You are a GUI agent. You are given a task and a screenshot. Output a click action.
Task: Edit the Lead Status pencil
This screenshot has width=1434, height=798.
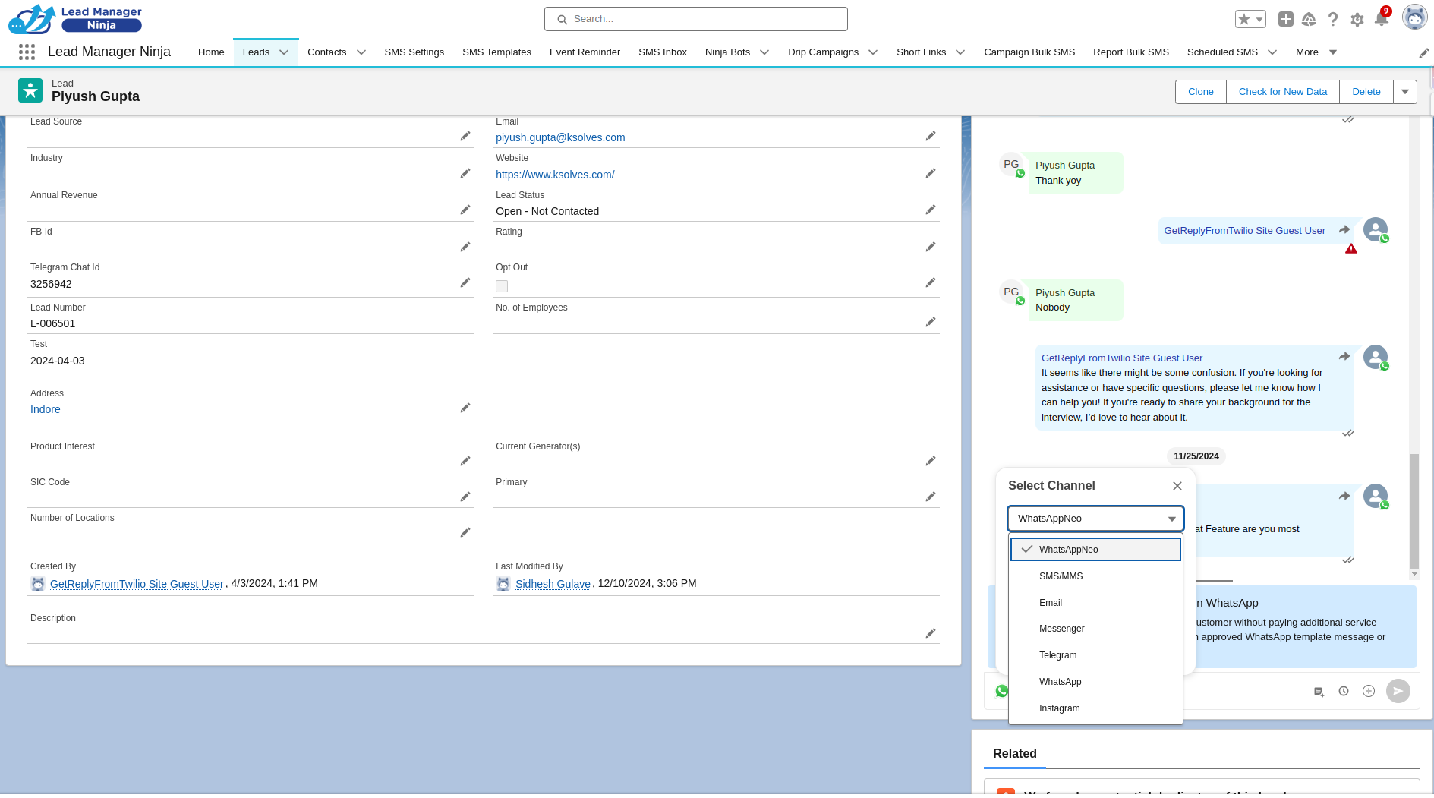click(x=931, y=210)
